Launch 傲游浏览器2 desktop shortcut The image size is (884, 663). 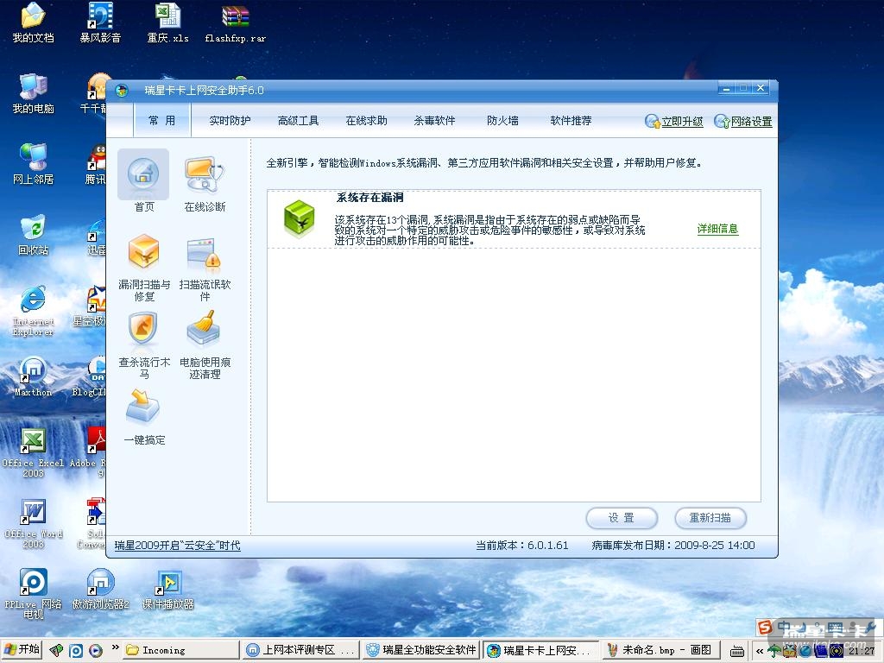coord(100,589)
